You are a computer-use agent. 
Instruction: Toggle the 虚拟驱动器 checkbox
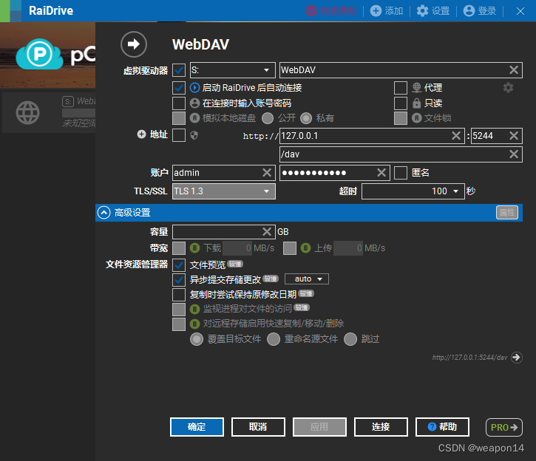(x=179, y=70)
